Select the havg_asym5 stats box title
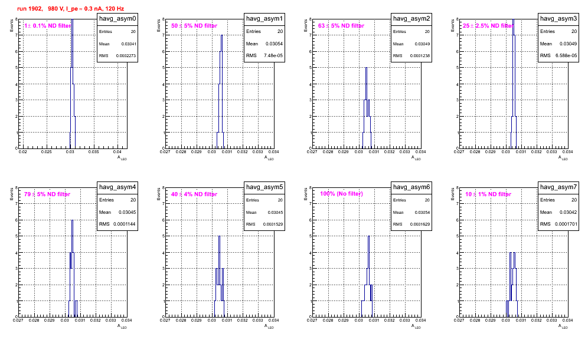The image size is (588, 337). click(x=264, y=187)
